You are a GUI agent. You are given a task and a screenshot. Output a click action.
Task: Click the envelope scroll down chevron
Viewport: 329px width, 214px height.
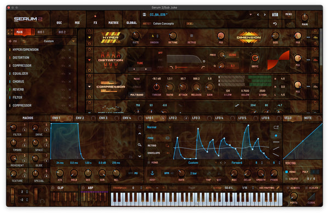139,156
